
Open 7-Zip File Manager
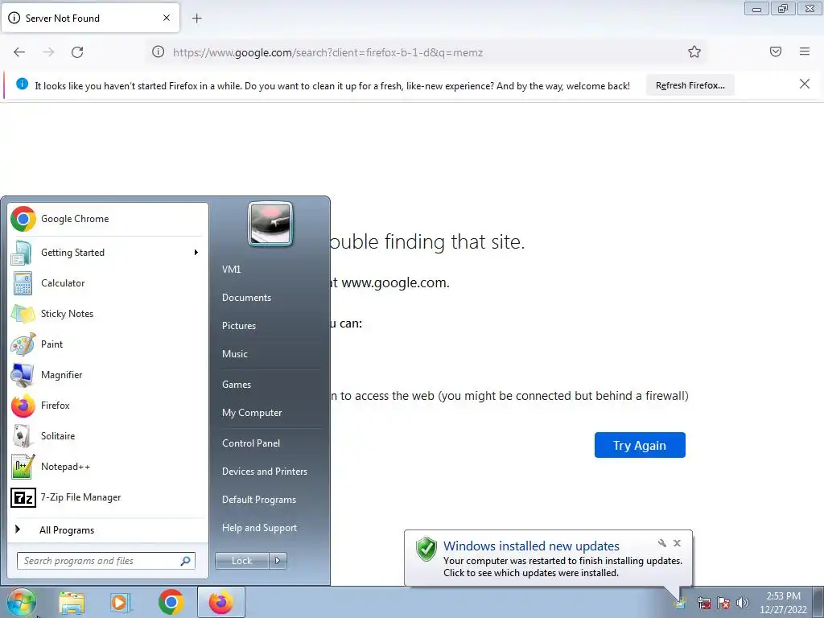pos(108,497)
